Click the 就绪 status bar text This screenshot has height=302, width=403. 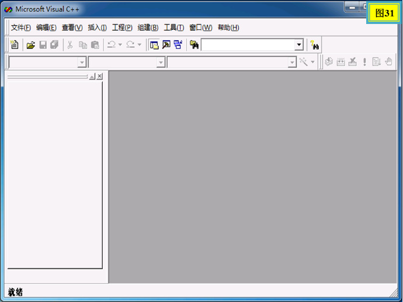click(x=15, y=292)
